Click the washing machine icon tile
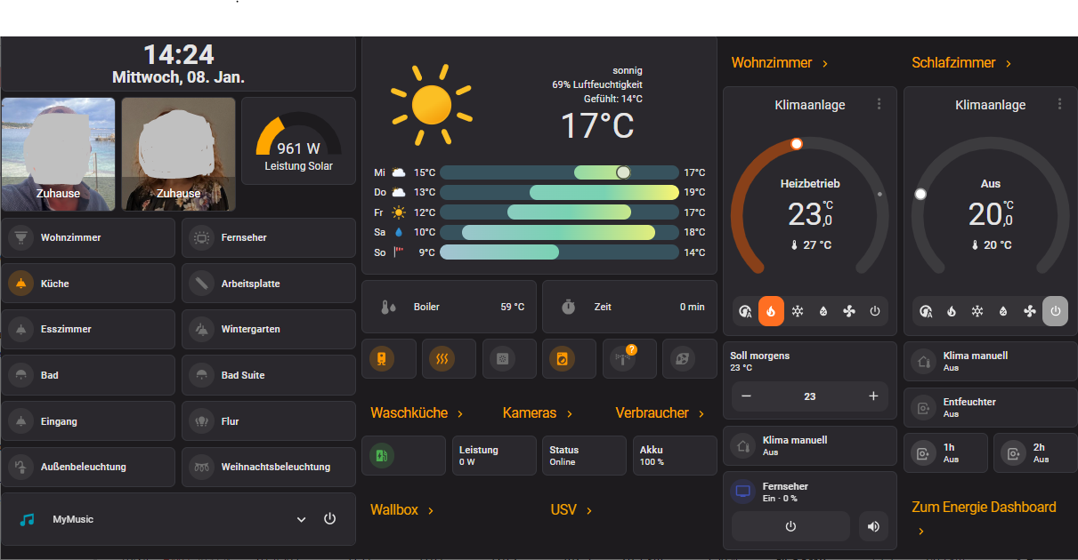The height and width of the screenshot is (560, 1078). 562,359
